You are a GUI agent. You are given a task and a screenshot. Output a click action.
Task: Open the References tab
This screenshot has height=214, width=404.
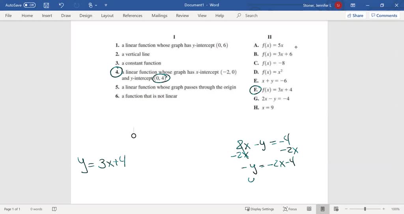[133, 15]
